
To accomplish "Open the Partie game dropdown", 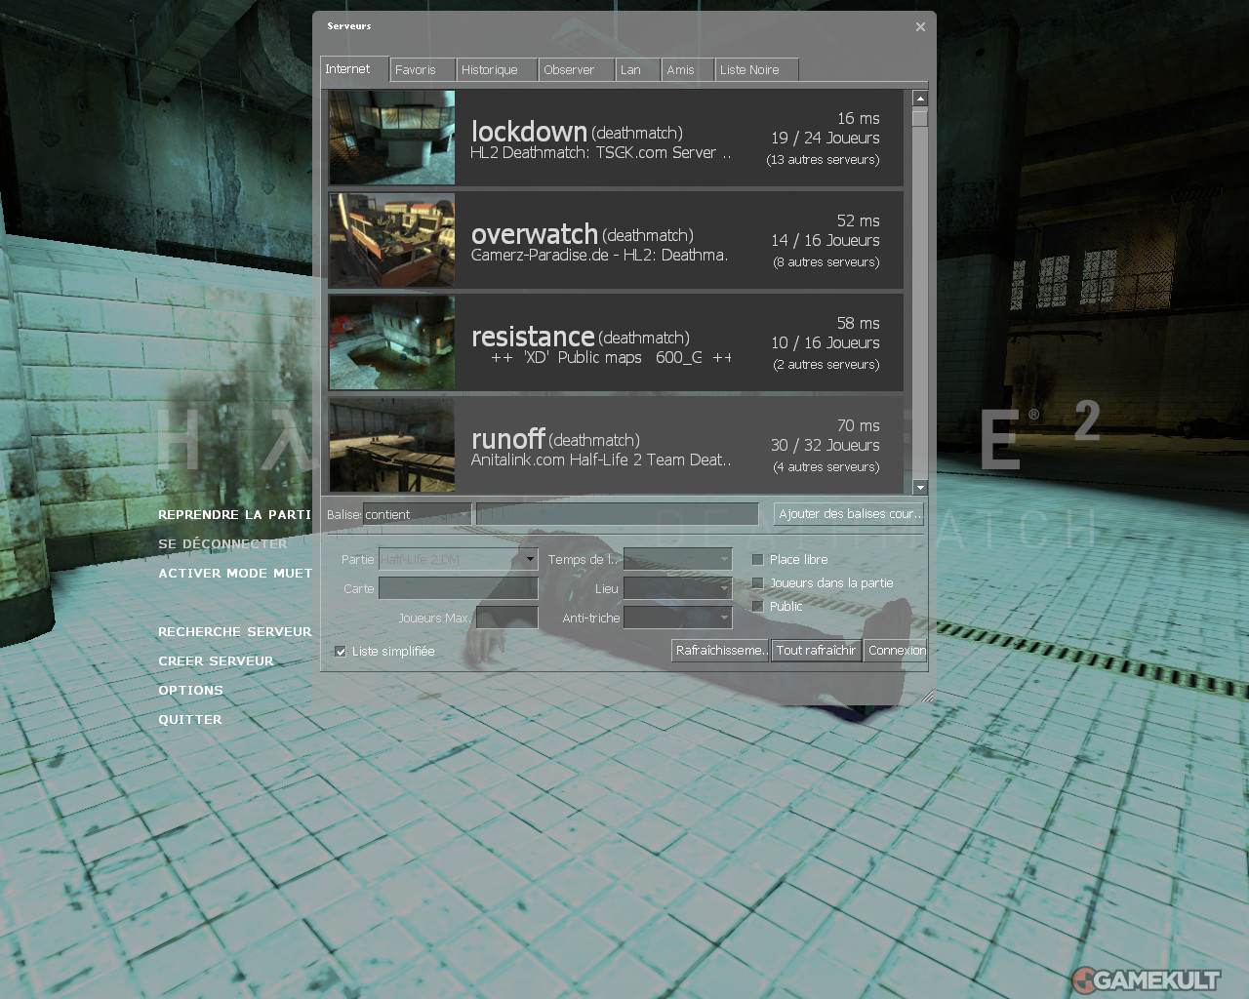I will point(459,559).
